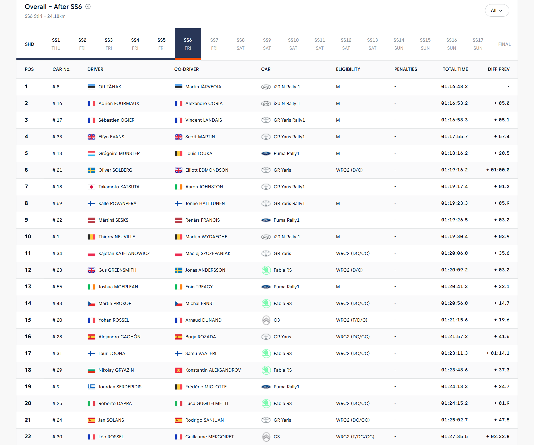Screen dimensions: 534x445
Task: Click Estonian flag next to Ott Tänak
Action: (91, 87)
